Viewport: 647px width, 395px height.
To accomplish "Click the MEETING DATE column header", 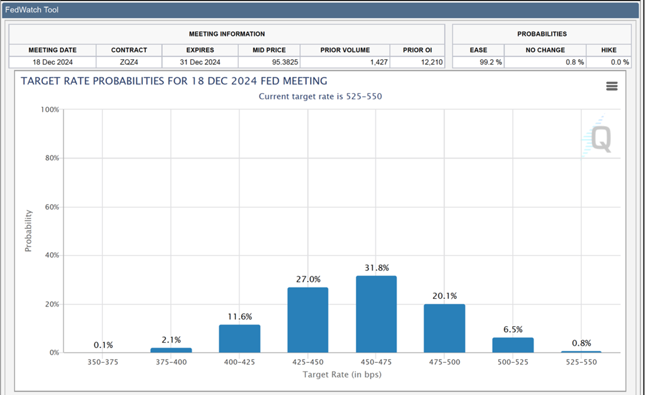I will (52, 50).
